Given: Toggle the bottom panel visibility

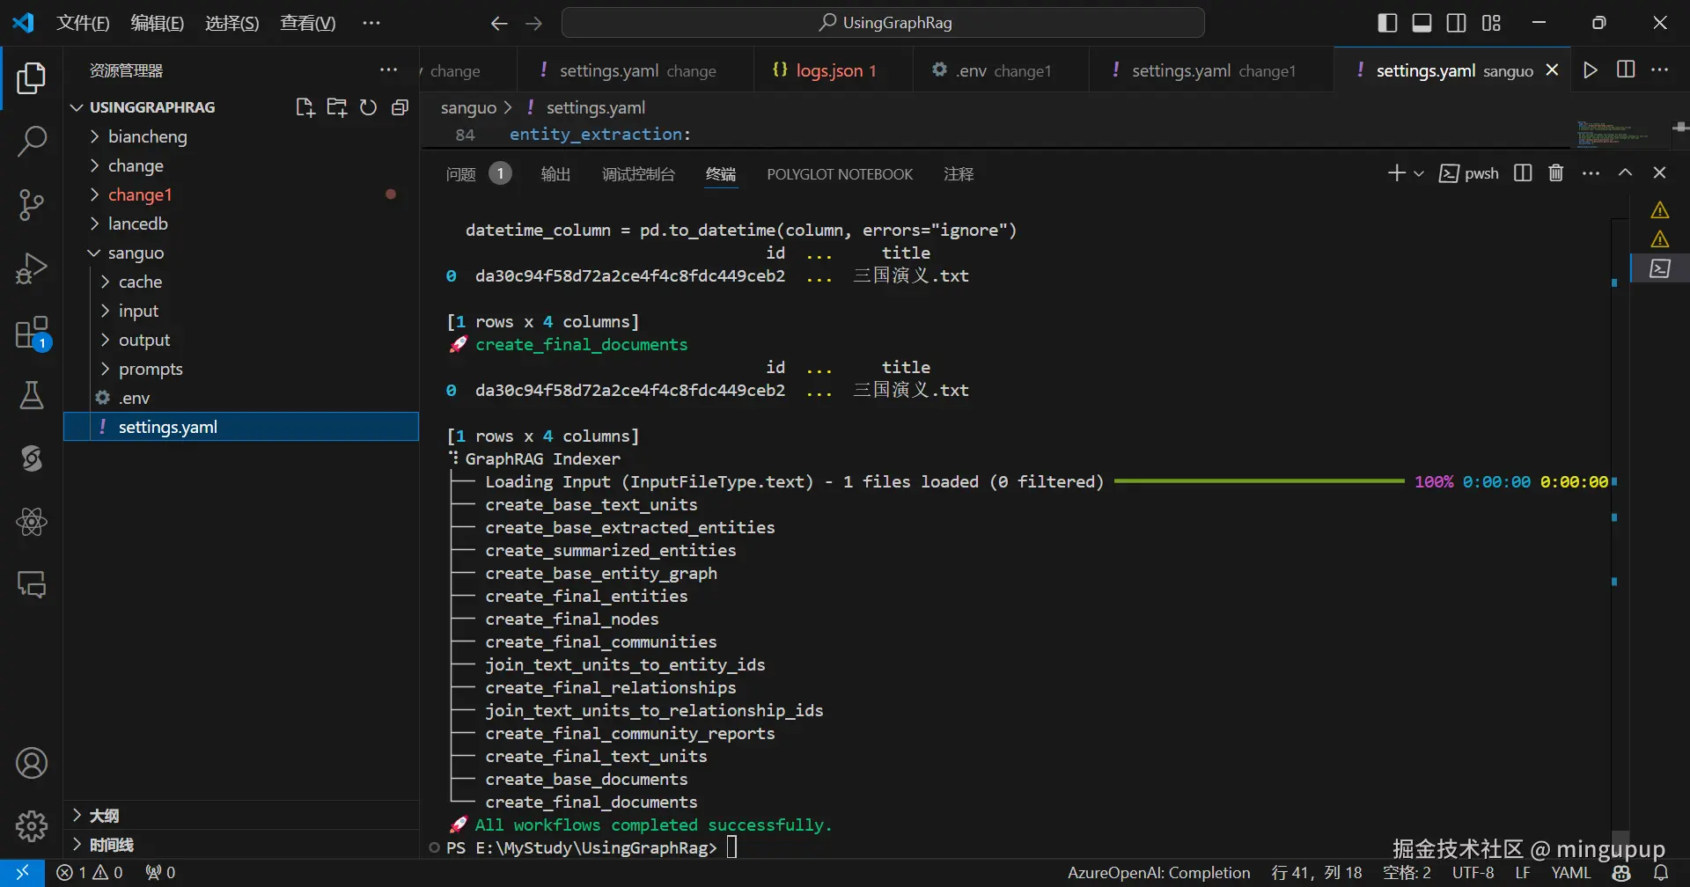Looking at the screenshot, I should (x=1422, y=23).
